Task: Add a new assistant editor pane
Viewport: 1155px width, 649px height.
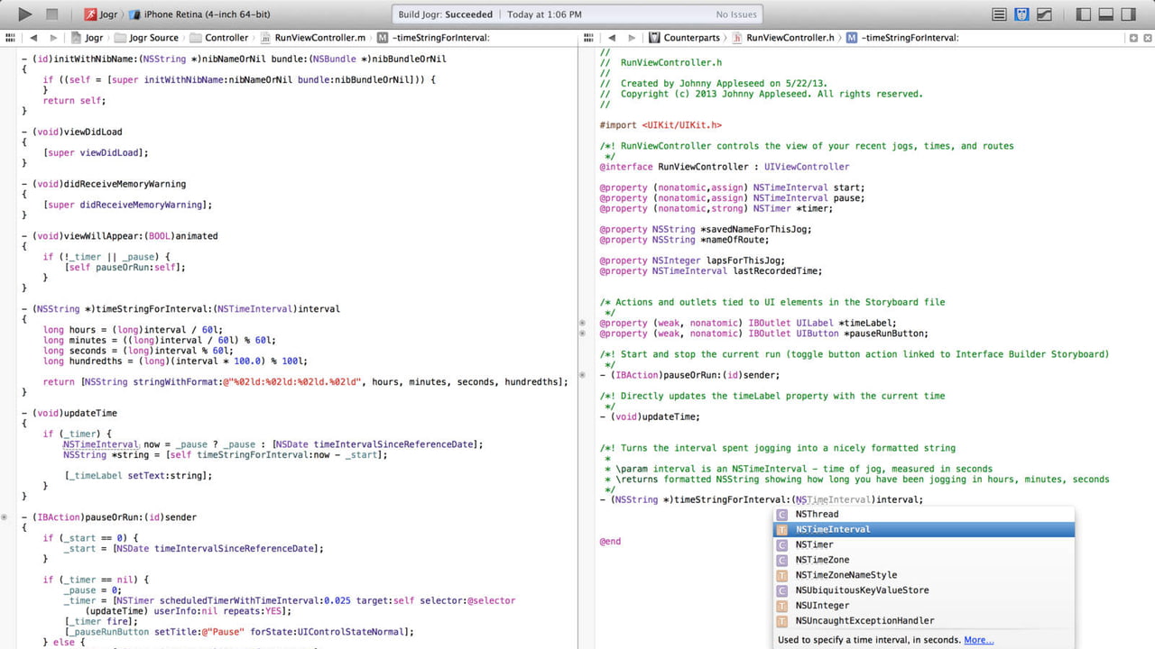Action: [x=1133, y=38]
